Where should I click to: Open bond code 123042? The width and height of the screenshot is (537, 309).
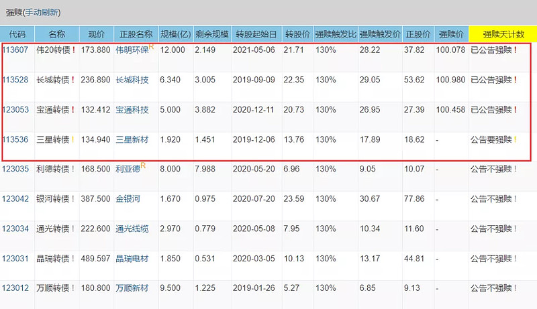(x=15, y=198)
